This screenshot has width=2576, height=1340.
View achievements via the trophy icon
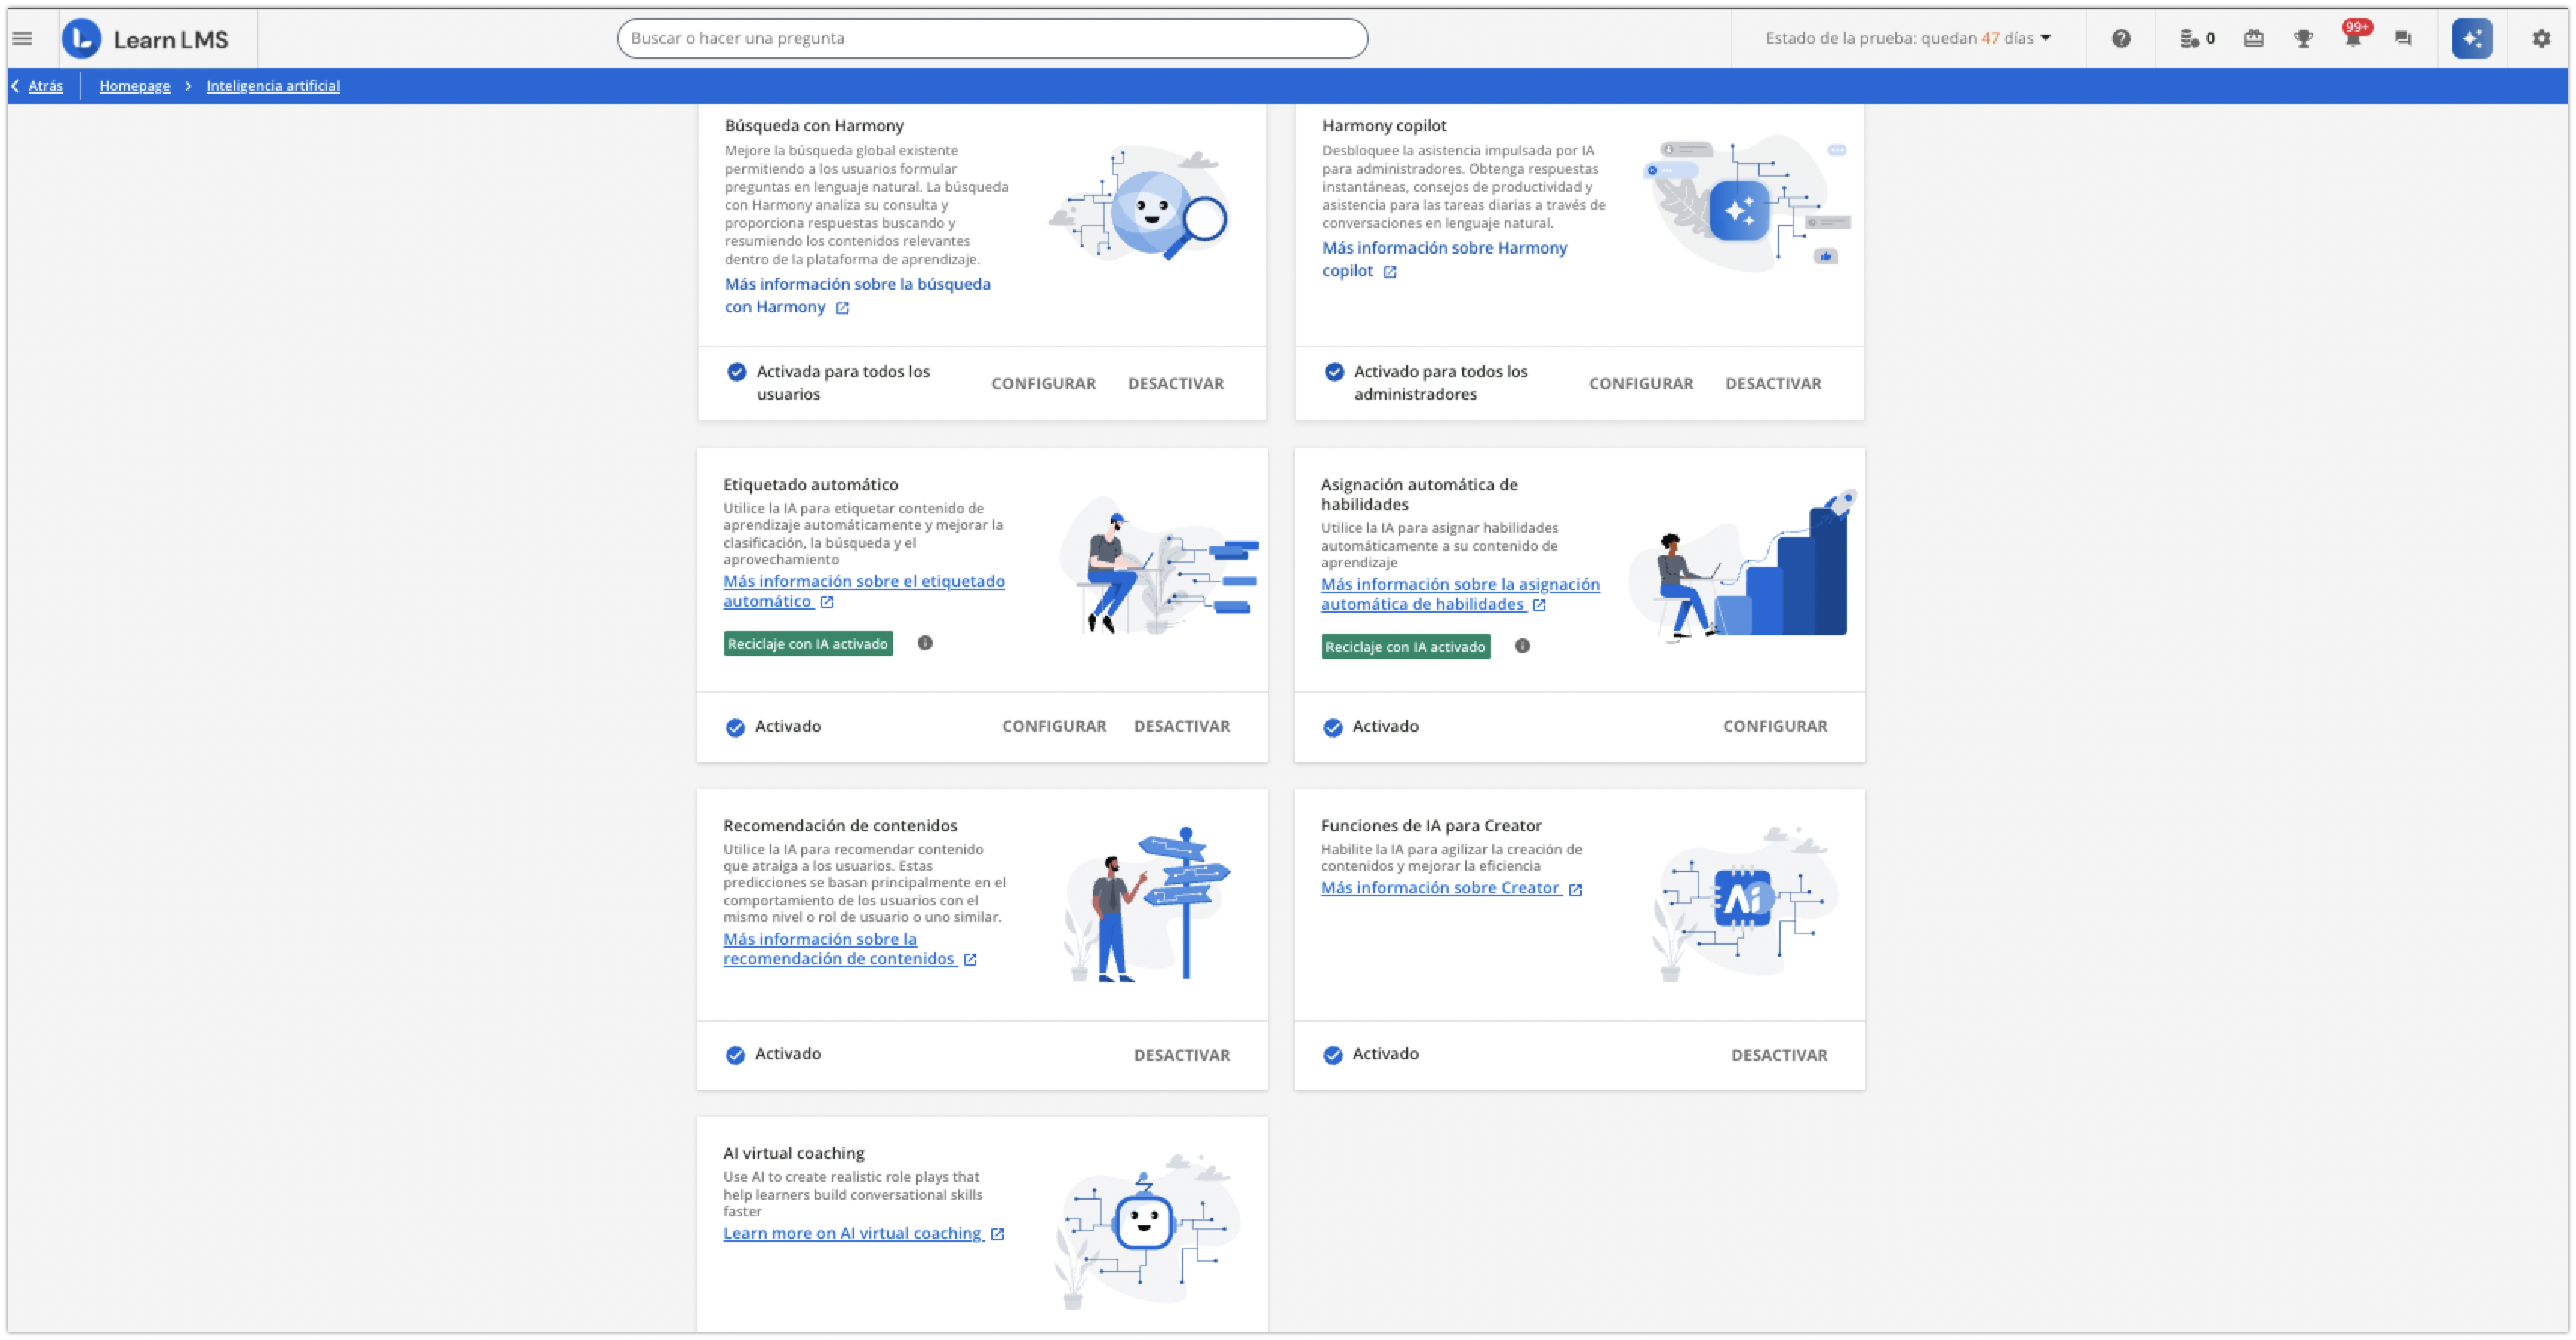coord(2304,38)
